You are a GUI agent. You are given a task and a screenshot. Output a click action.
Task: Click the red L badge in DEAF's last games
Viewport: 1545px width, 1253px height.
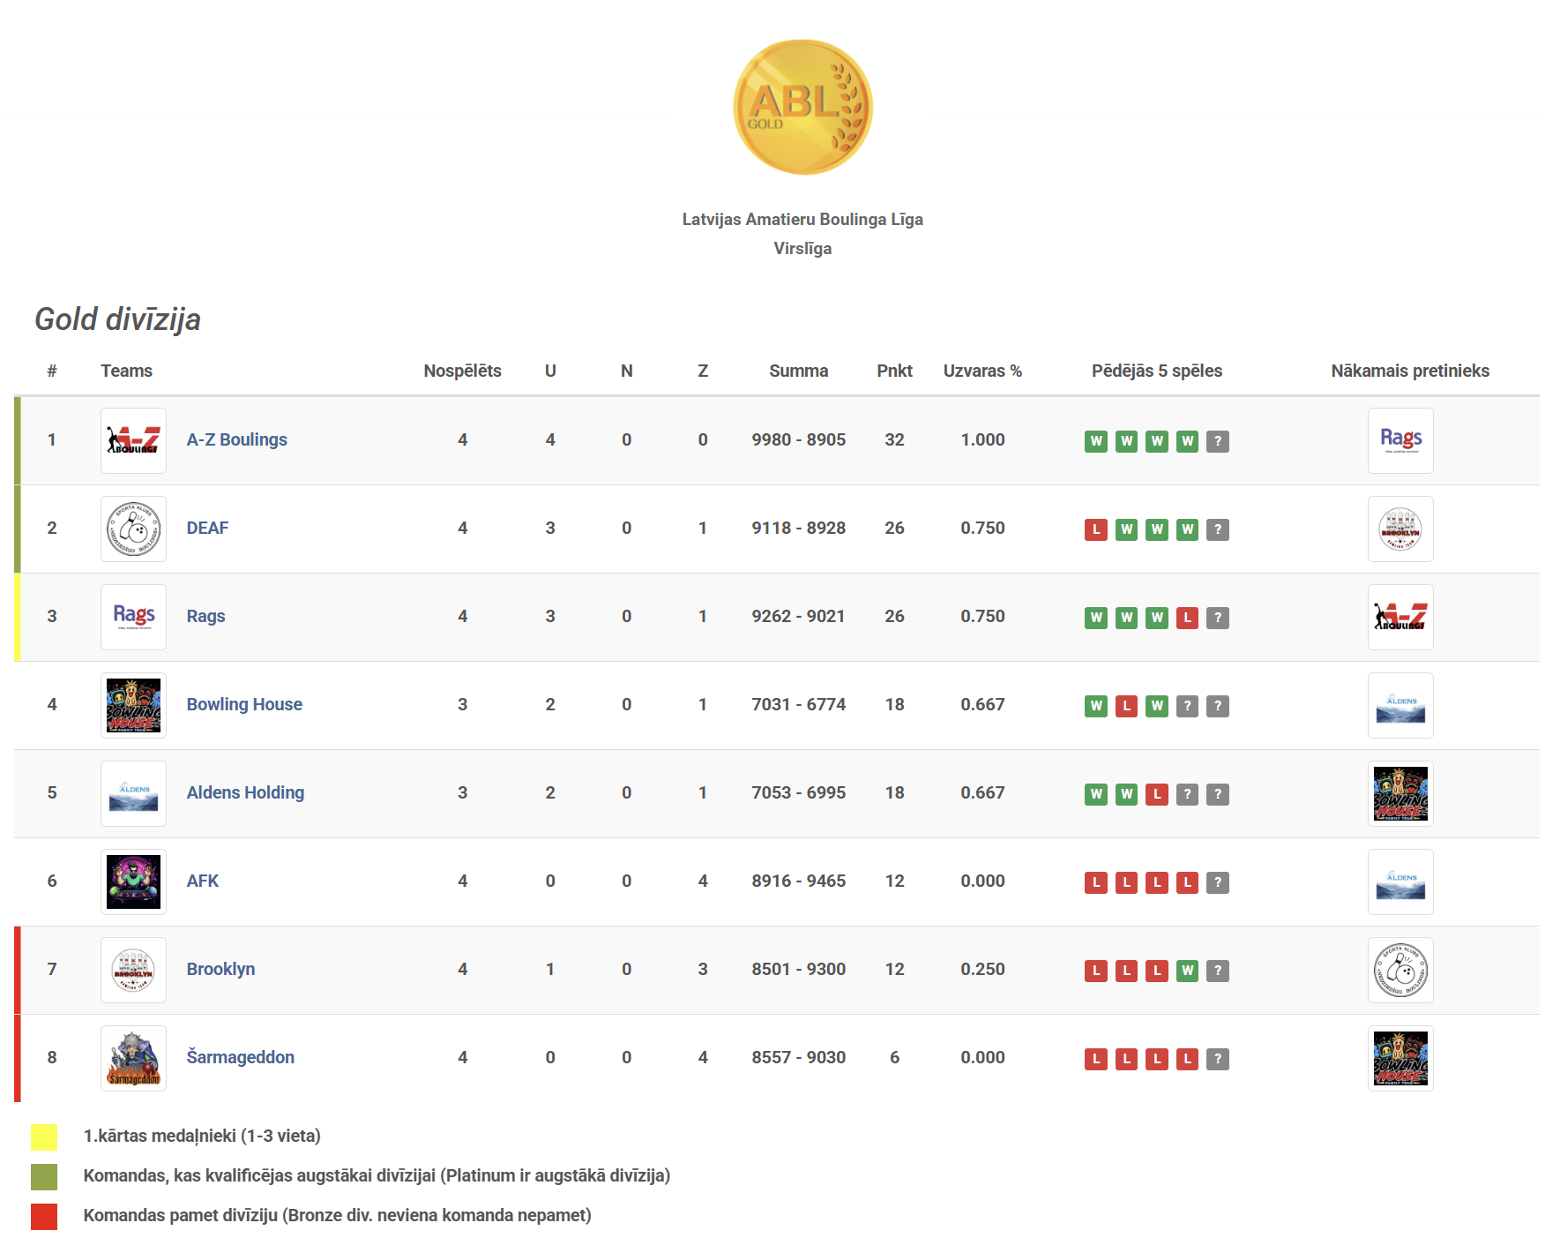click(x=1096, y=529)
